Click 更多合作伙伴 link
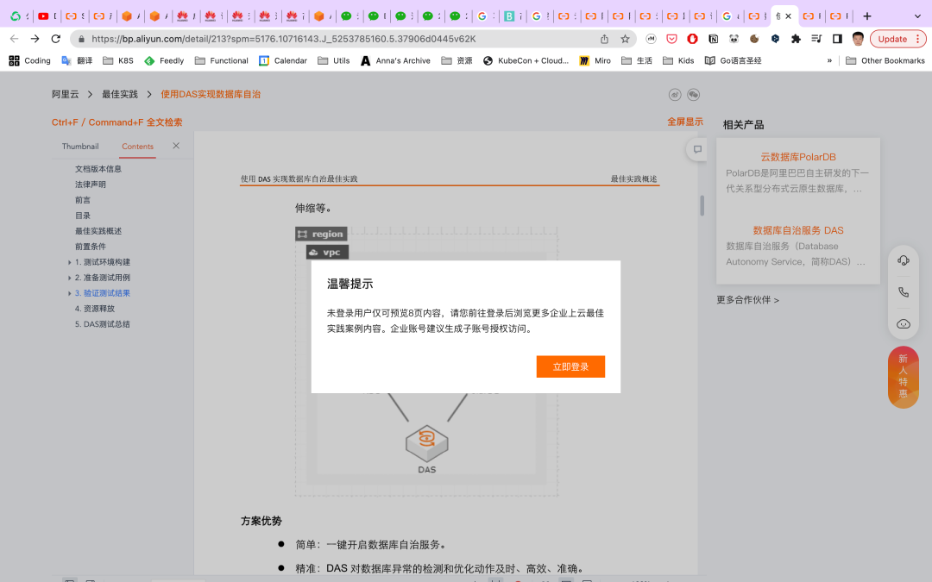Screen dimensions: 932x582 [747, 300]
